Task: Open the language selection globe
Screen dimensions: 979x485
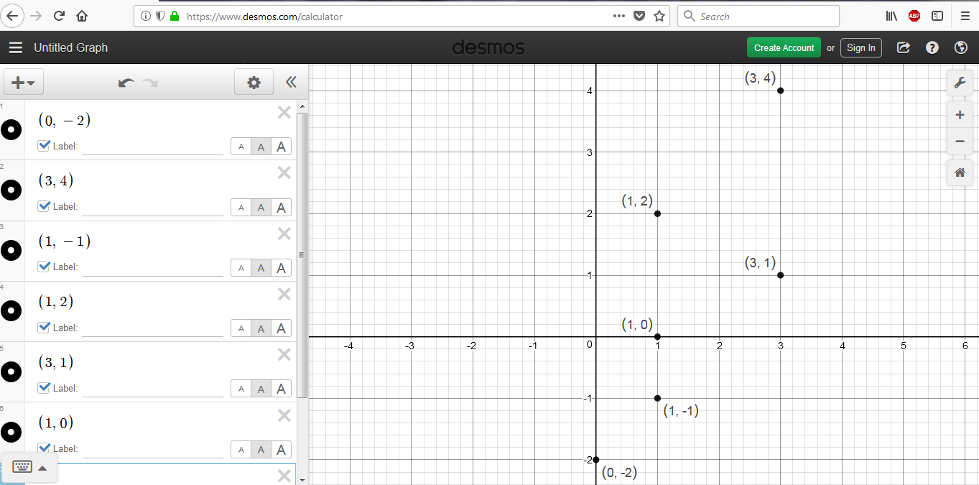Action: pyautogui.click(x=960, y=47)
